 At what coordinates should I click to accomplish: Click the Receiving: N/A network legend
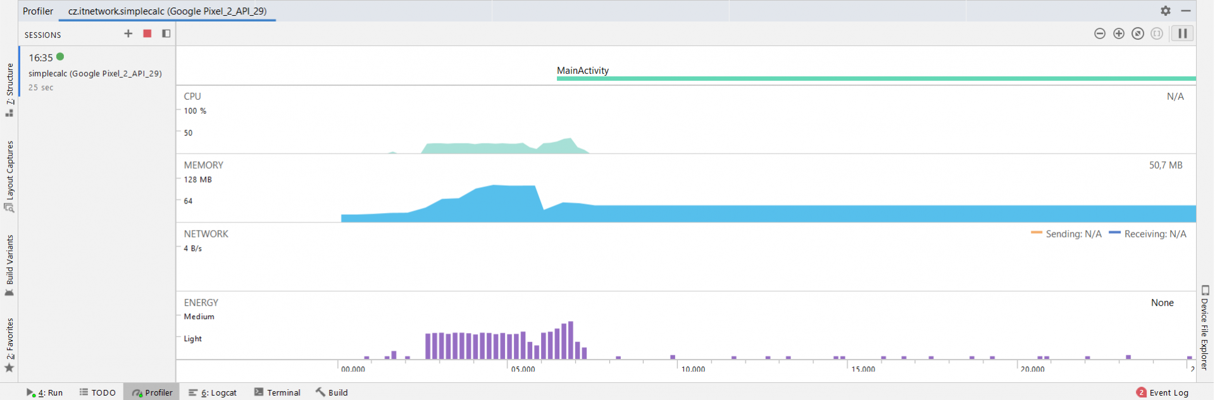click(x=1148, y=234)
